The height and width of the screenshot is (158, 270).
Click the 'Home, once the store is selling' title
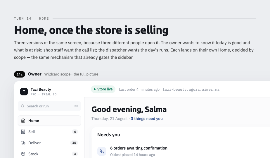pyautogui.click(x=91, y=30)
